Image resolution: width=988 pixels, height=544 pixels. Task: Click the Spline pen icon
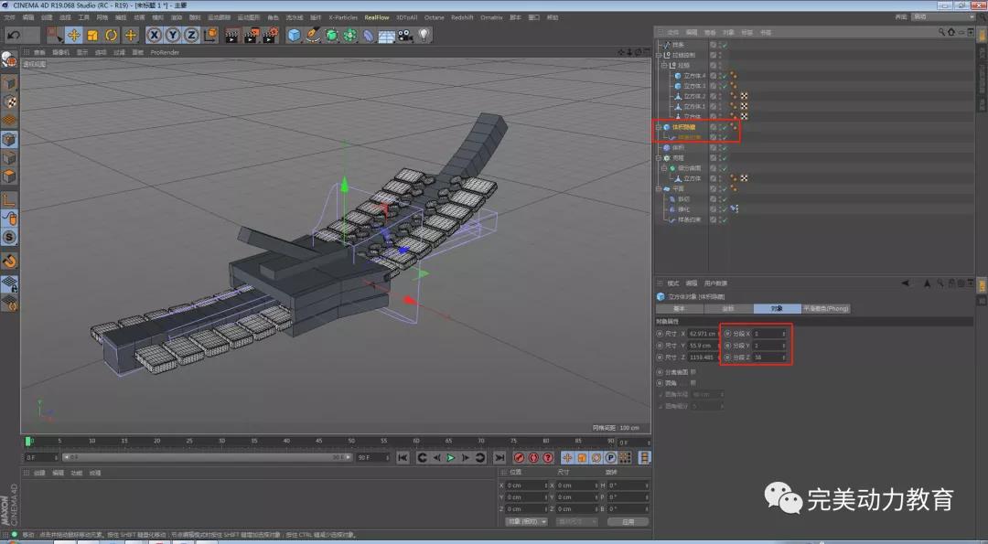point(313,36)
